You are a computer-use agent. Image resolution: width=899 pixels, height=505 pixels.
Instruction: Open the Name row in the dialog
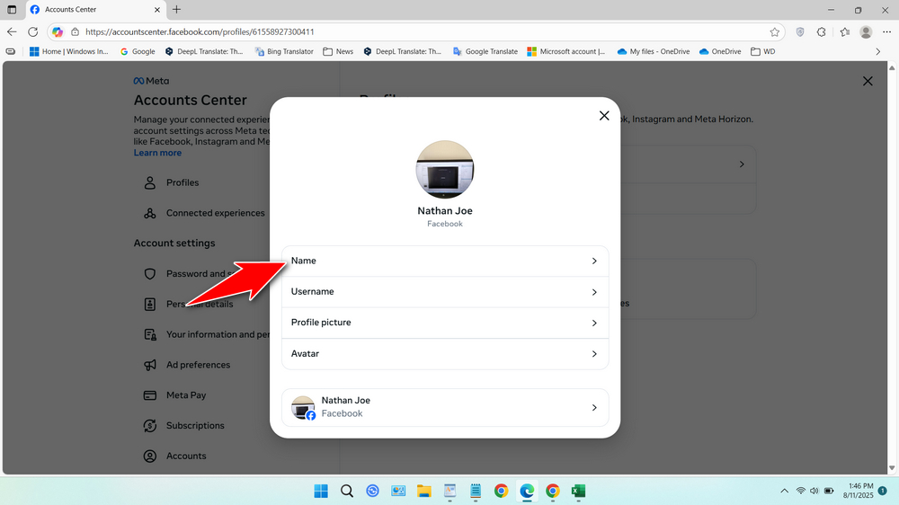445,261
